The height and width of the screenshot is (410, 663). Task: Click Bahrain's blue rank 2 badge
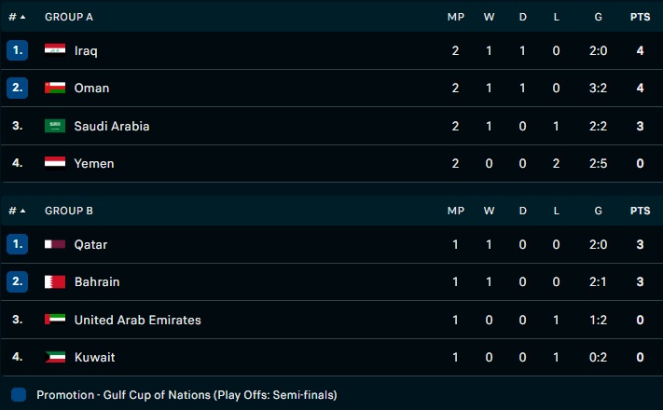[18, 281]
